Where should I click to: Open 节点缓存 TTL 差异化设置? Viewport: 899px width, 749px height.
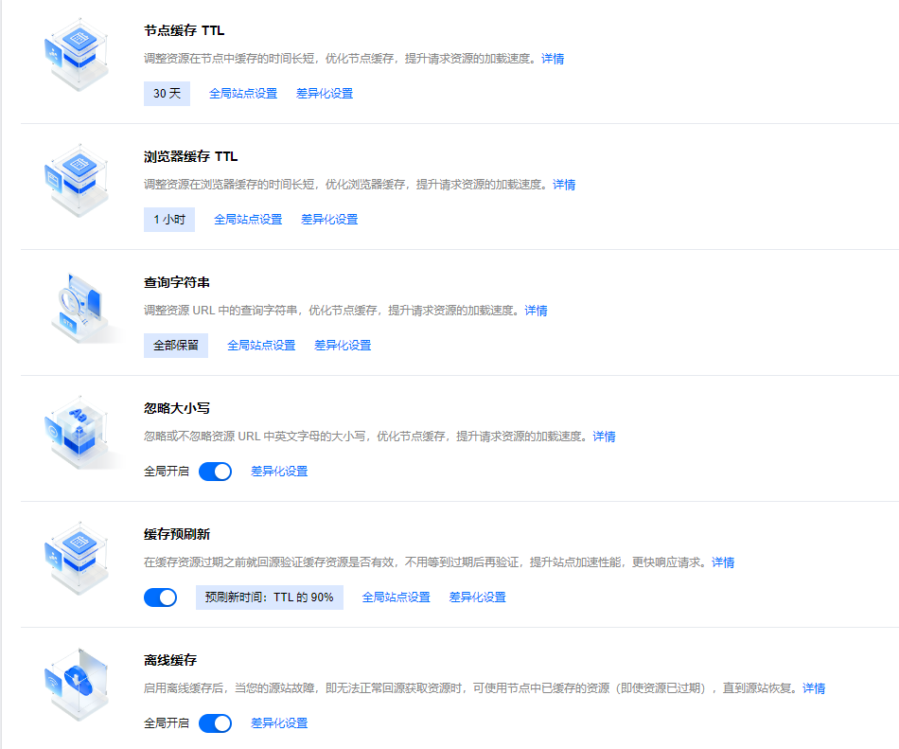[327, 93]
